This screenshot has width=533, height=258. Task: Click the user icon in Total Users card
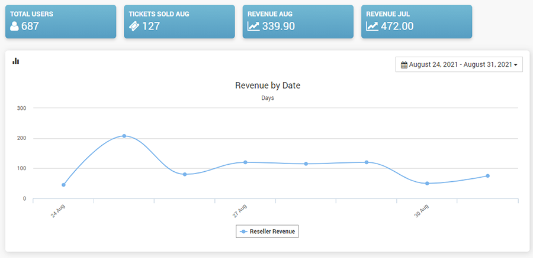[x=15, y=26]
